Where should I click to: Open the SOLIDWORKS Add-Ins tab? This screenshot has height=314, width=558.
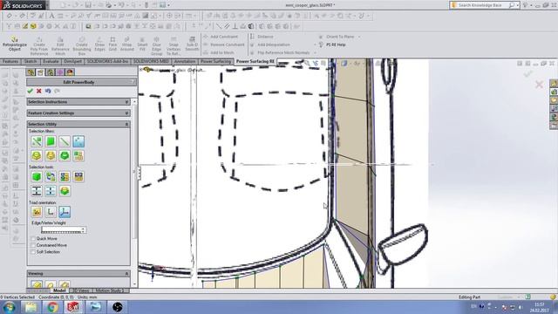pyautogui.click(x=107, y=62)
